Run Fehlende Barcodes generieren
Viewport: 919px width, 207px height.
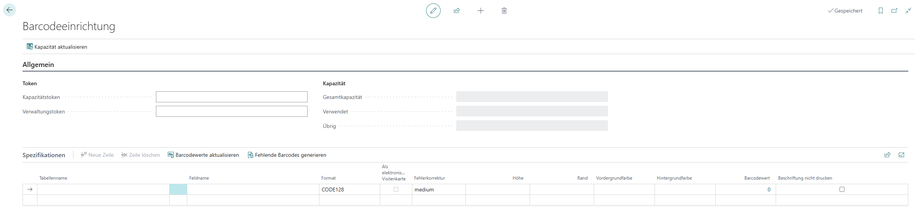tap(287, 155)
